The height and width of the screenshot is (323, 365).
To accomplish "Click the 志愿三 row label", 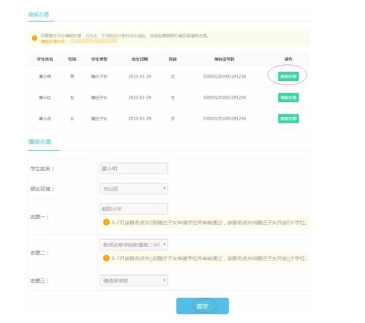I will pyautogui.click(x=40, y=280).
